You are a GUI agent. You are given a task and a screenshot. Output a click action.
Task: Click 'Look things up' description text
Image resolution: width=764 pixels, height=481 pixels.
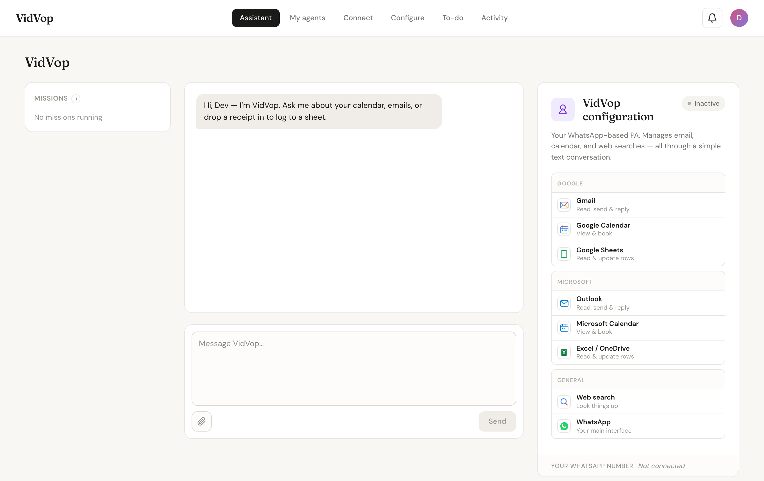597,406
